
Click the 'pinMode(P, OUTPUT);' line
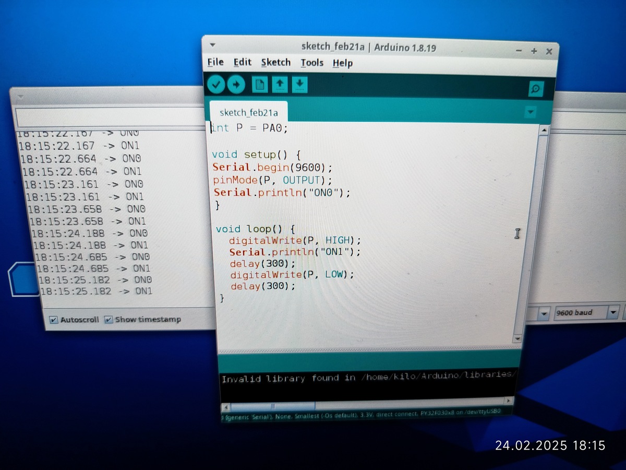[272, 180]
